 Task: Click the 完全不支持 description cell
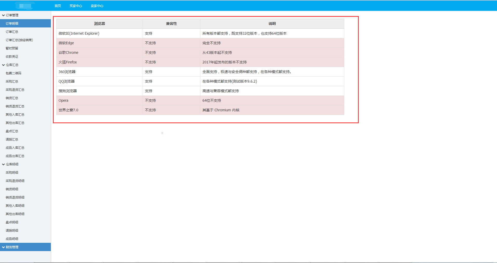[x=272, y=43]
